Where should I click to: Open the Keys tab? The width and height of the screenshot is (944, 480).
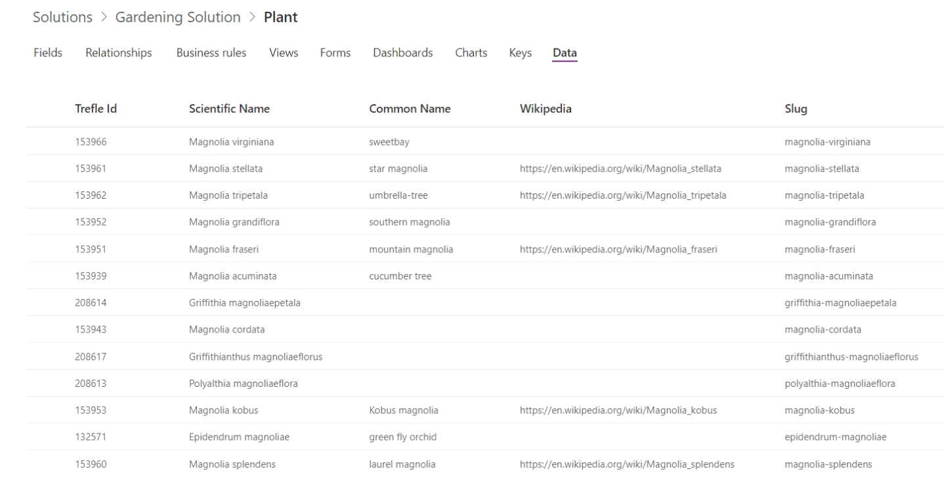click(521, 53)
